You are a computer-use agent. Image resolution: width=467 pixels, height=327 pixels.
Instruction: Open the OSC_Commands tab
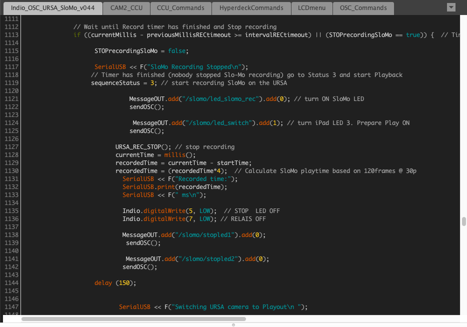[363, 8]
